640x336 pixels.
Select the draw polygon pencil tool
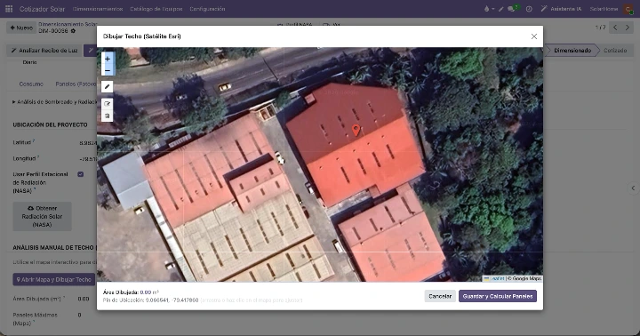[x=108, y=86]
